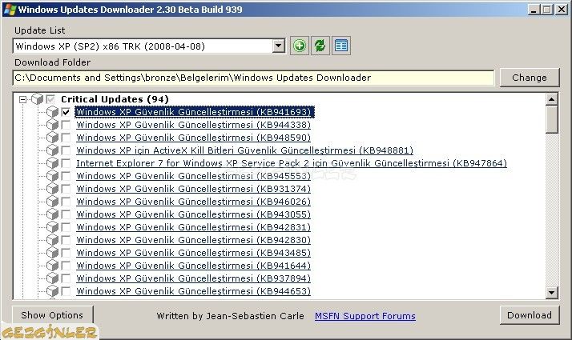Check the KB942830 update checkbox
This screenshot has width=572, height=340.
[66, 240]
